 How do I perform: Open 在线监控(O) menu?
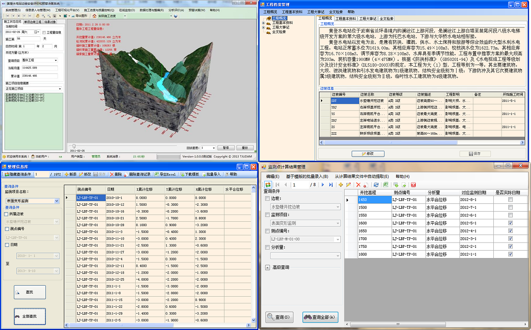click(126, 10)
